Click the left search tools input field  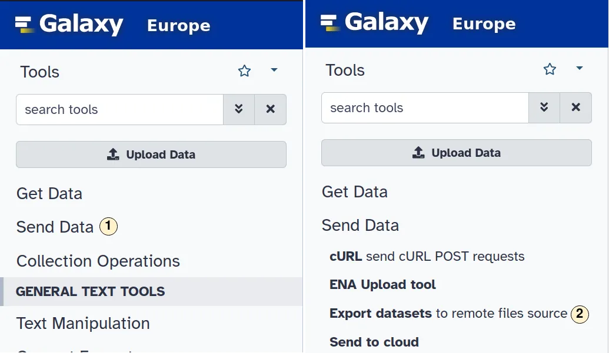pos(119,109)
